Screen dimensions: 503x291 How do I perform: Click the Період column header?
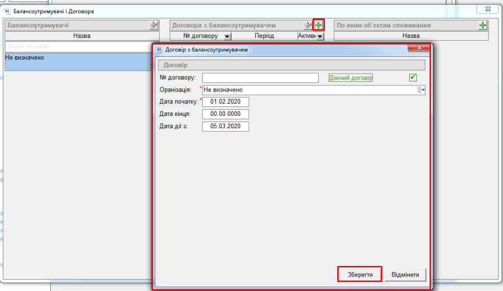pyautogui.click(x=264, y=36)
